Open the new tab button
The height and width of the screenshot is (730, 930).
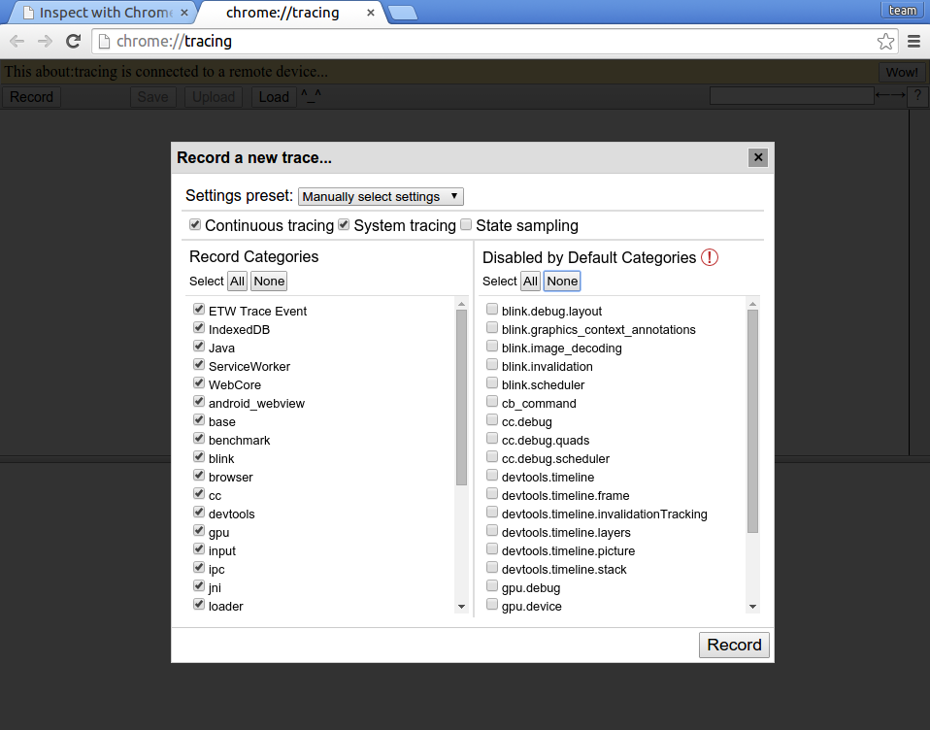(x=402, y=13)
